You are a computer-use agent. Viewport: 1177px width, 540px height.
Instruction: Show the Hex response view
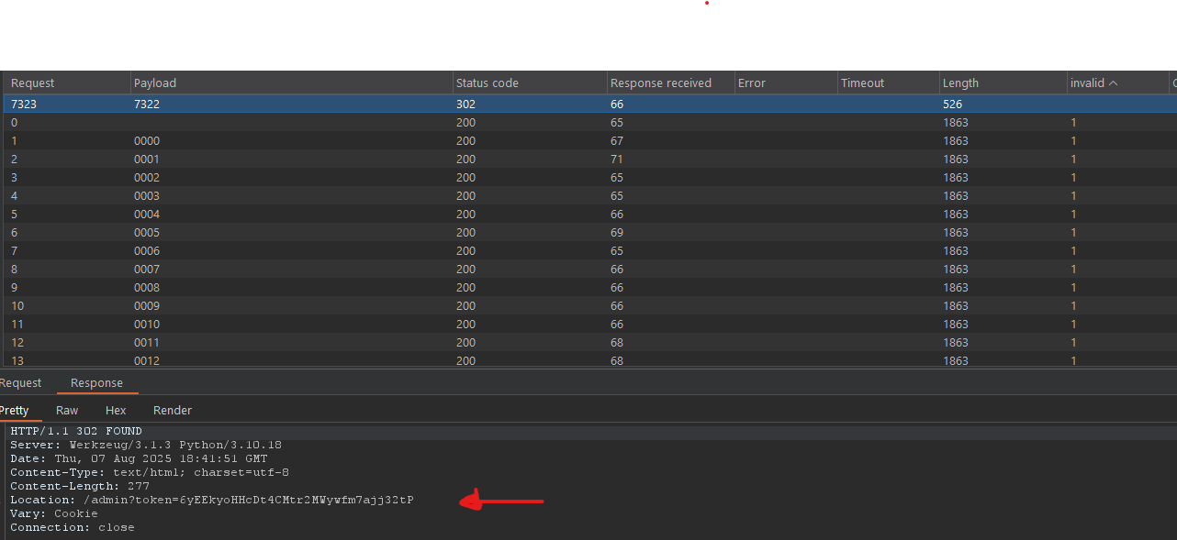[x=116, y=411]
